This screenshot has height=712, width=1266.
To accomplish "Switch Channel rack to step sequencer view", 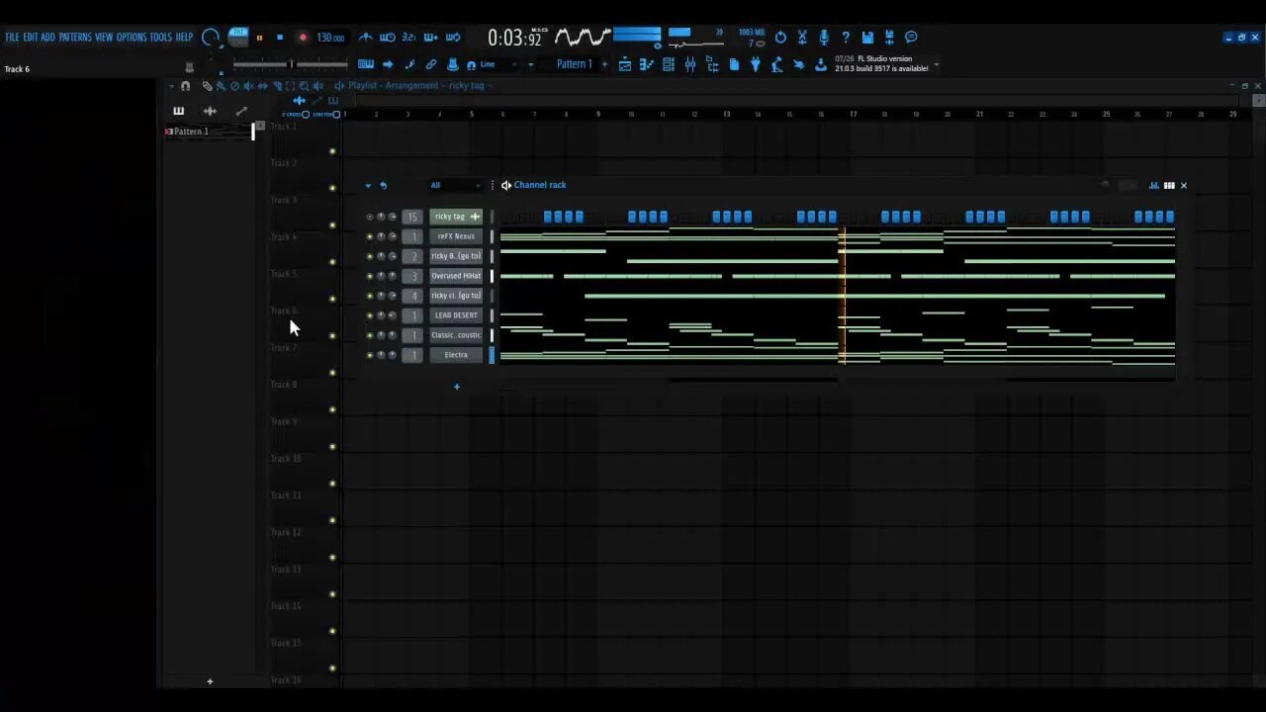I will coord(1169,185).
